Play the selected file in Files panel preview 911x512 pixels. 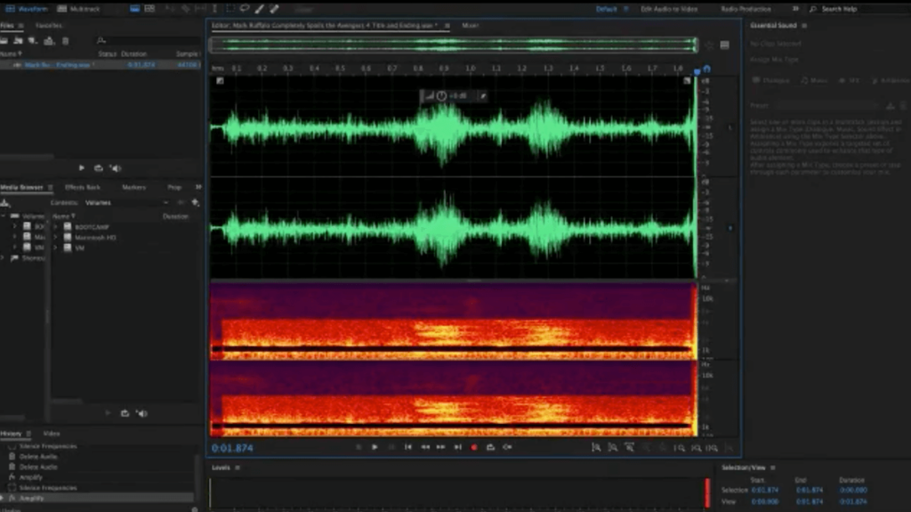pos(81,168)
